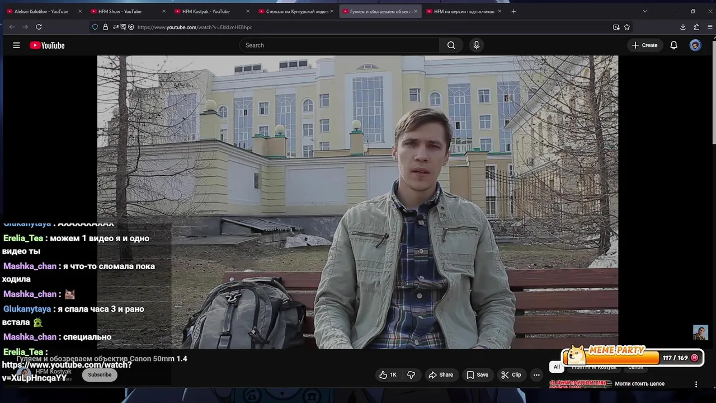Click the search magnifier button
This screenshot has width=716, height=403.
coord(451,45)
